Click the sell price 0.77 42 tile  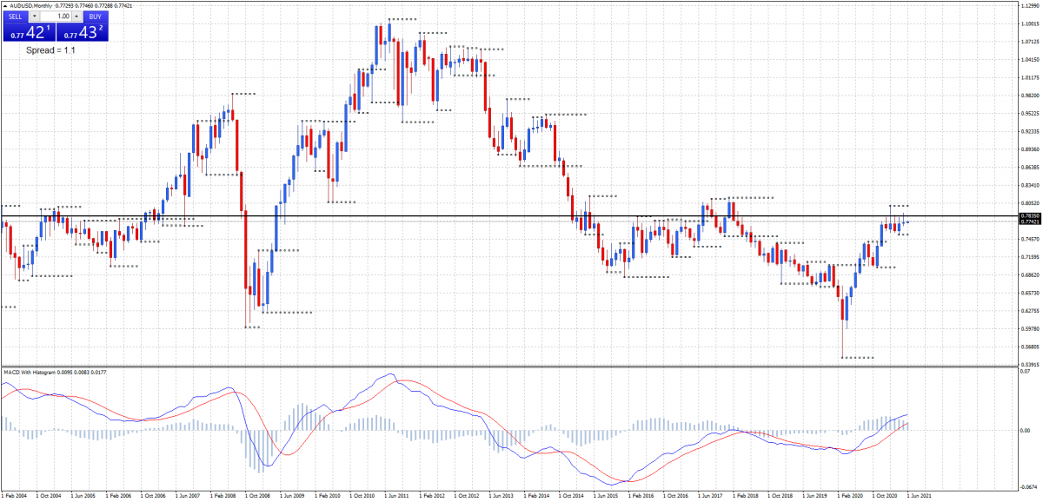click(30, 32)
